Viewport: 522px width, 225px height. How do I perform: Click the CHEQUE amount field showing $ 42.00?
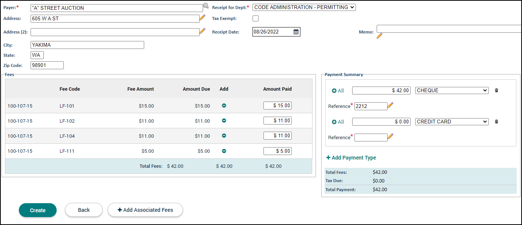click(381, 90)
